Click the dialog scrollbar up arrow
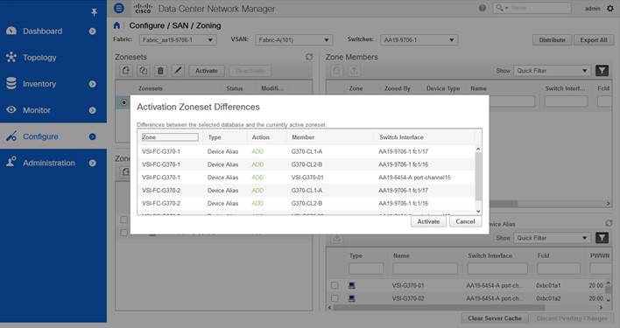This screenshot has height=328, width=620. click(x=478, y=150)
